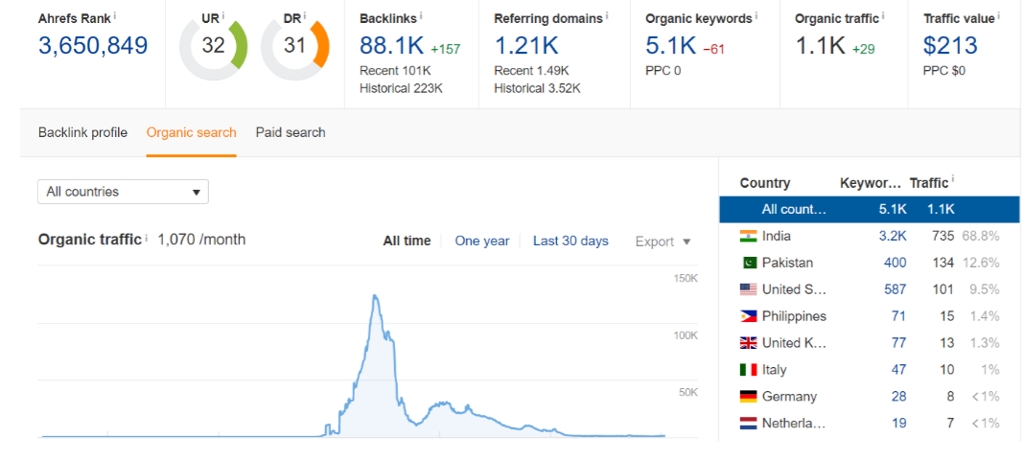
Task: Select All time chart range
Action: [x=407, y=241]
